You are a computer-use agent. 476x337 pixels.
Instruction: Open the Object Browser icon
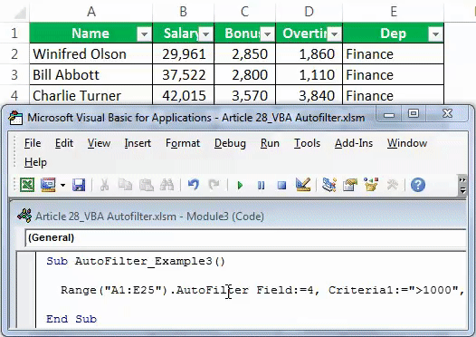371,185
